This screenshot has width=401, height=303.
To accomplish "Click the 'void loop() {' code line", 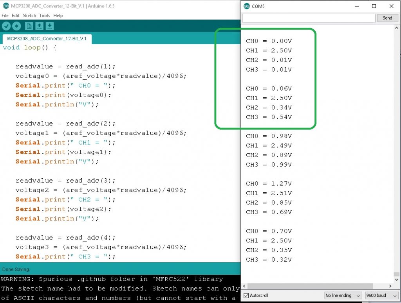I will (x=30, y=48).
